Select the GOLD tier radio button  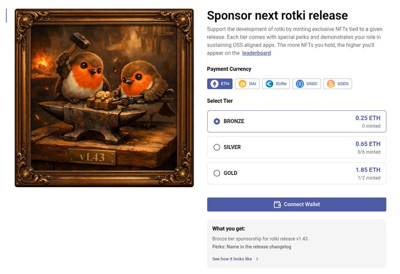[217, 173]
